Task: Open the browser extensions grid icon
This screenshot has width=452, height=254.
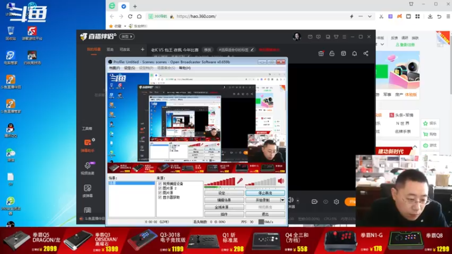Action: pyautogui.click(x=418, y=16)
